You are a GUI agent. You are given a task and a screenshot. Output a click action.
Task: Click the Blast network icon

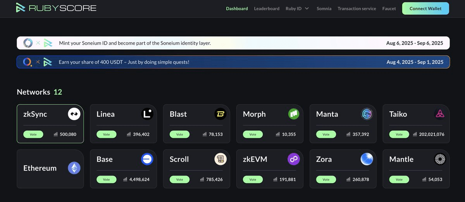coord(220,114)
